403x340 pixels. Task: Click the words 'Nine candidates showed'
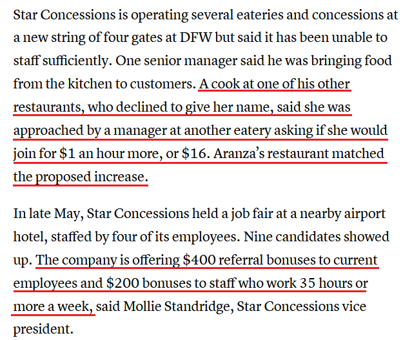point(317,237)
